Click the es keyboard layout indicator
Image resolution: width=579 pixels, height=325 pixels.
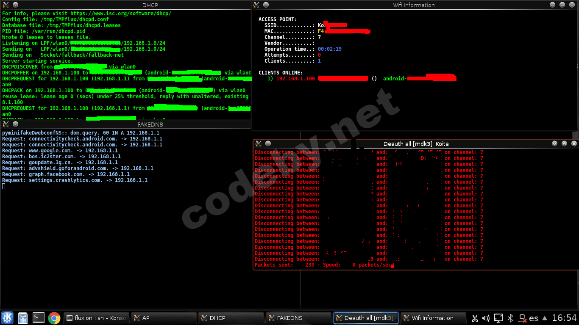pos(534,318)
